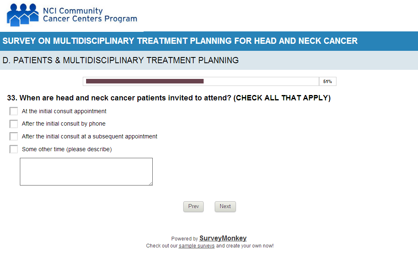Click the survey progress bar
The width and height of the screenshot is (418, 264).
(201, 81)
